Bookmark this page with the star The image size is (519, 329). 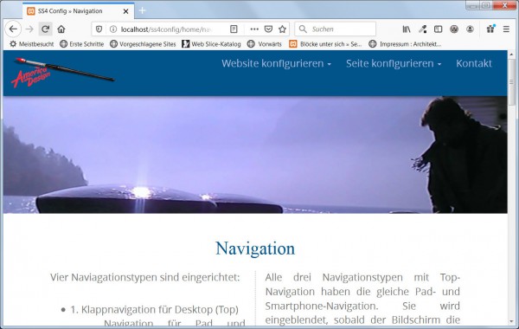(x=282, y=29)
